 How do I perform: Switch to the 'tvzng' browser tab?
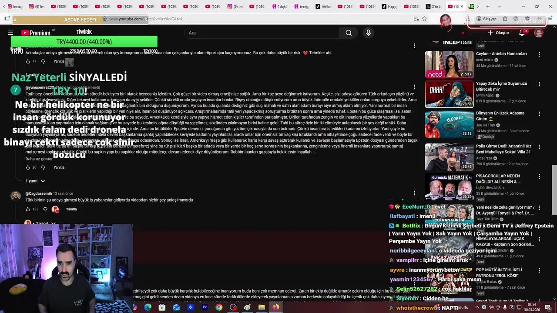pos(302,7)
